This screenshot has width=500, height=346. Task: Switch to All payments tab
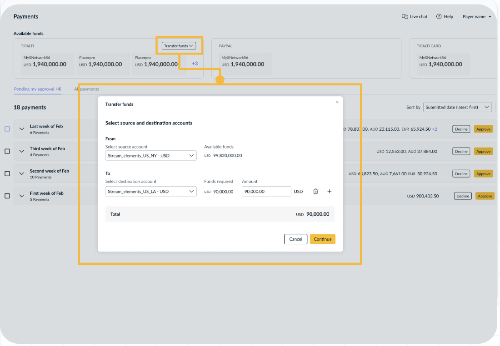86,89
